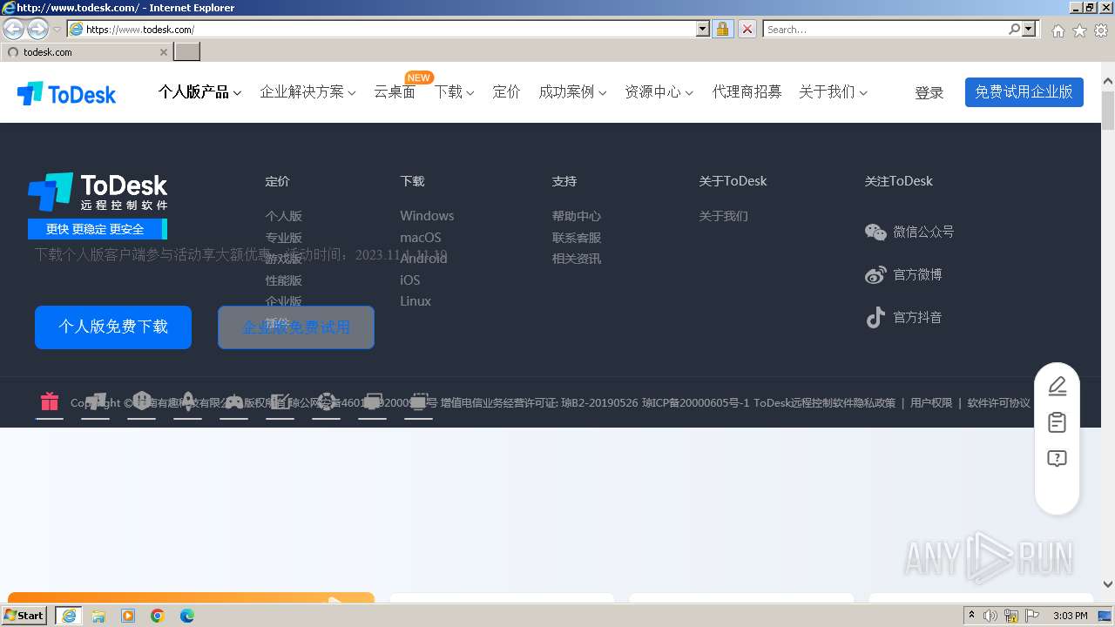Click 企业版免费试用 button
Screen dimensions: 1115x627
click(296, 327)
